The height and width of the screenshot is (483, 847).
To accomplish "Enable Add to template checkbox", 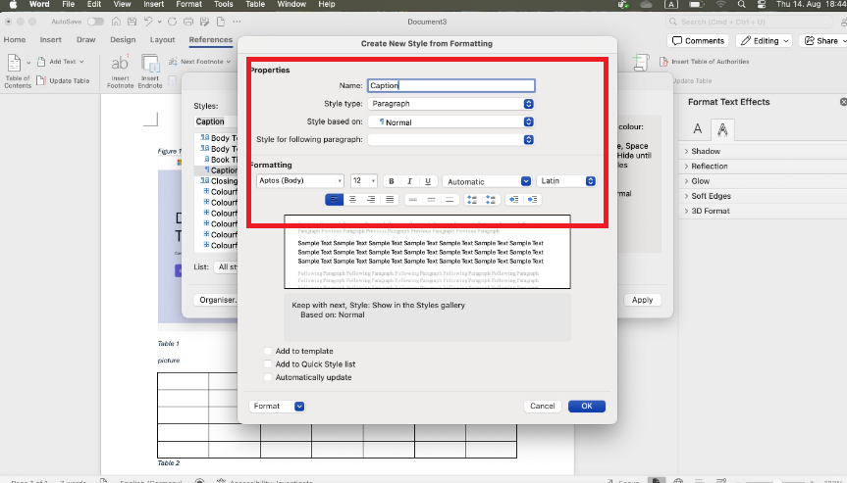I will [267, 351].
